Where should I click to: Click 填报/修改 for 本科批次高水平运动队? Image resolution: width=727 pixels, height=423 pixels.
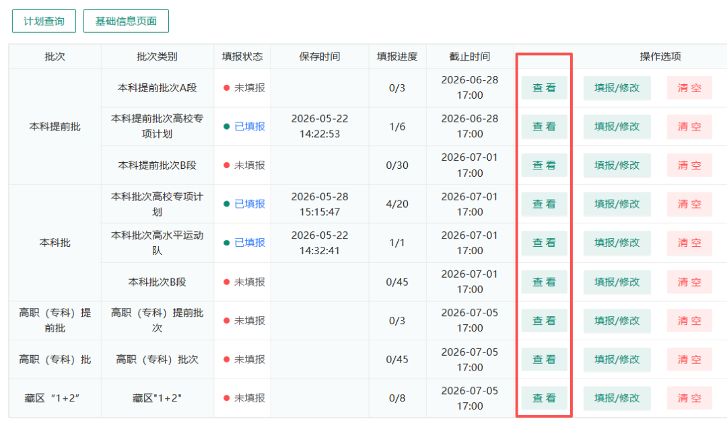pyautogui.click(x=617, y=243)
